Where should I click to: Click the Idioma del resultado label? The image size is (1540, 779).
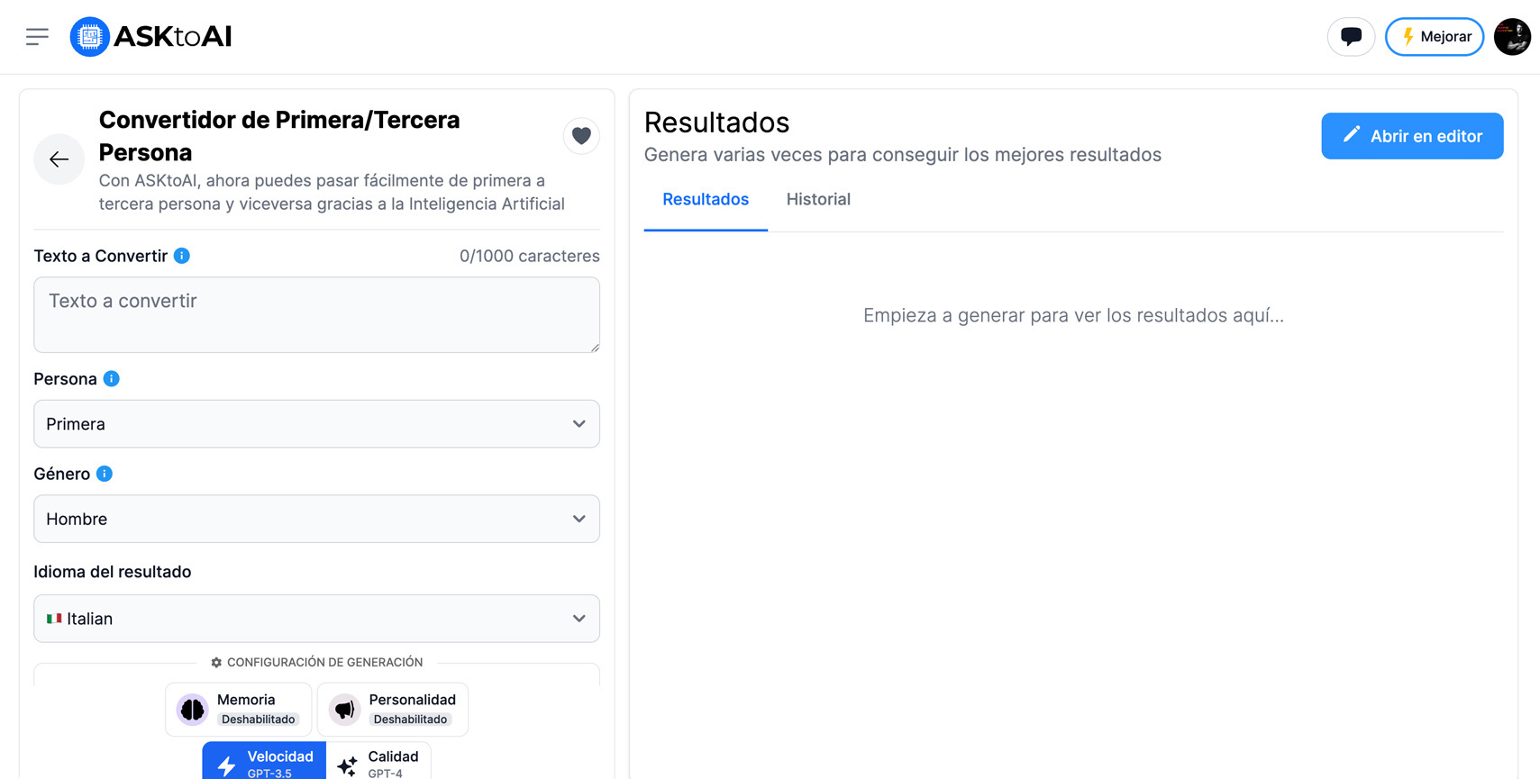(113, 572)
